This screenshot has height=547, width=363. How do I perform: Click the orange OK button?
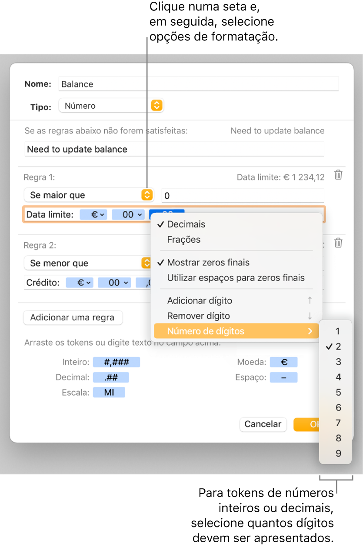coord(307,424)
